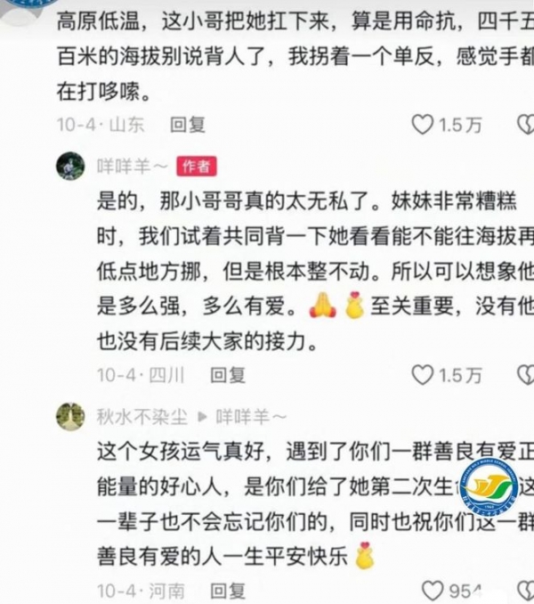Tap the reply arrow after 秋水不染尘

click(202, 417)
